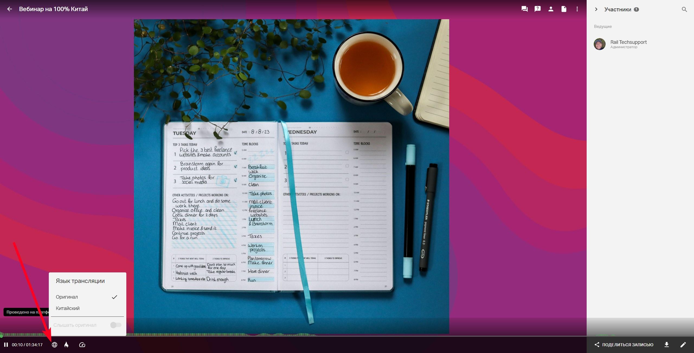Edit the recording with the pencil icon
Screen dimensions: 694x353
683,345
